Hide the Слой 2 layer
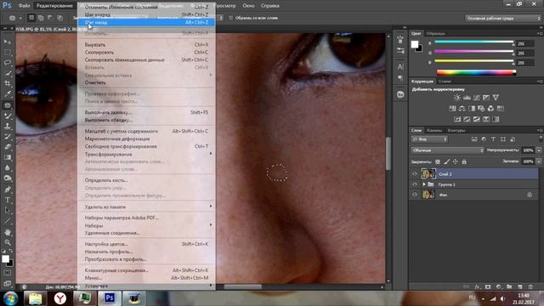The width and height of the screenshot is (544, 306). point(415,173)
